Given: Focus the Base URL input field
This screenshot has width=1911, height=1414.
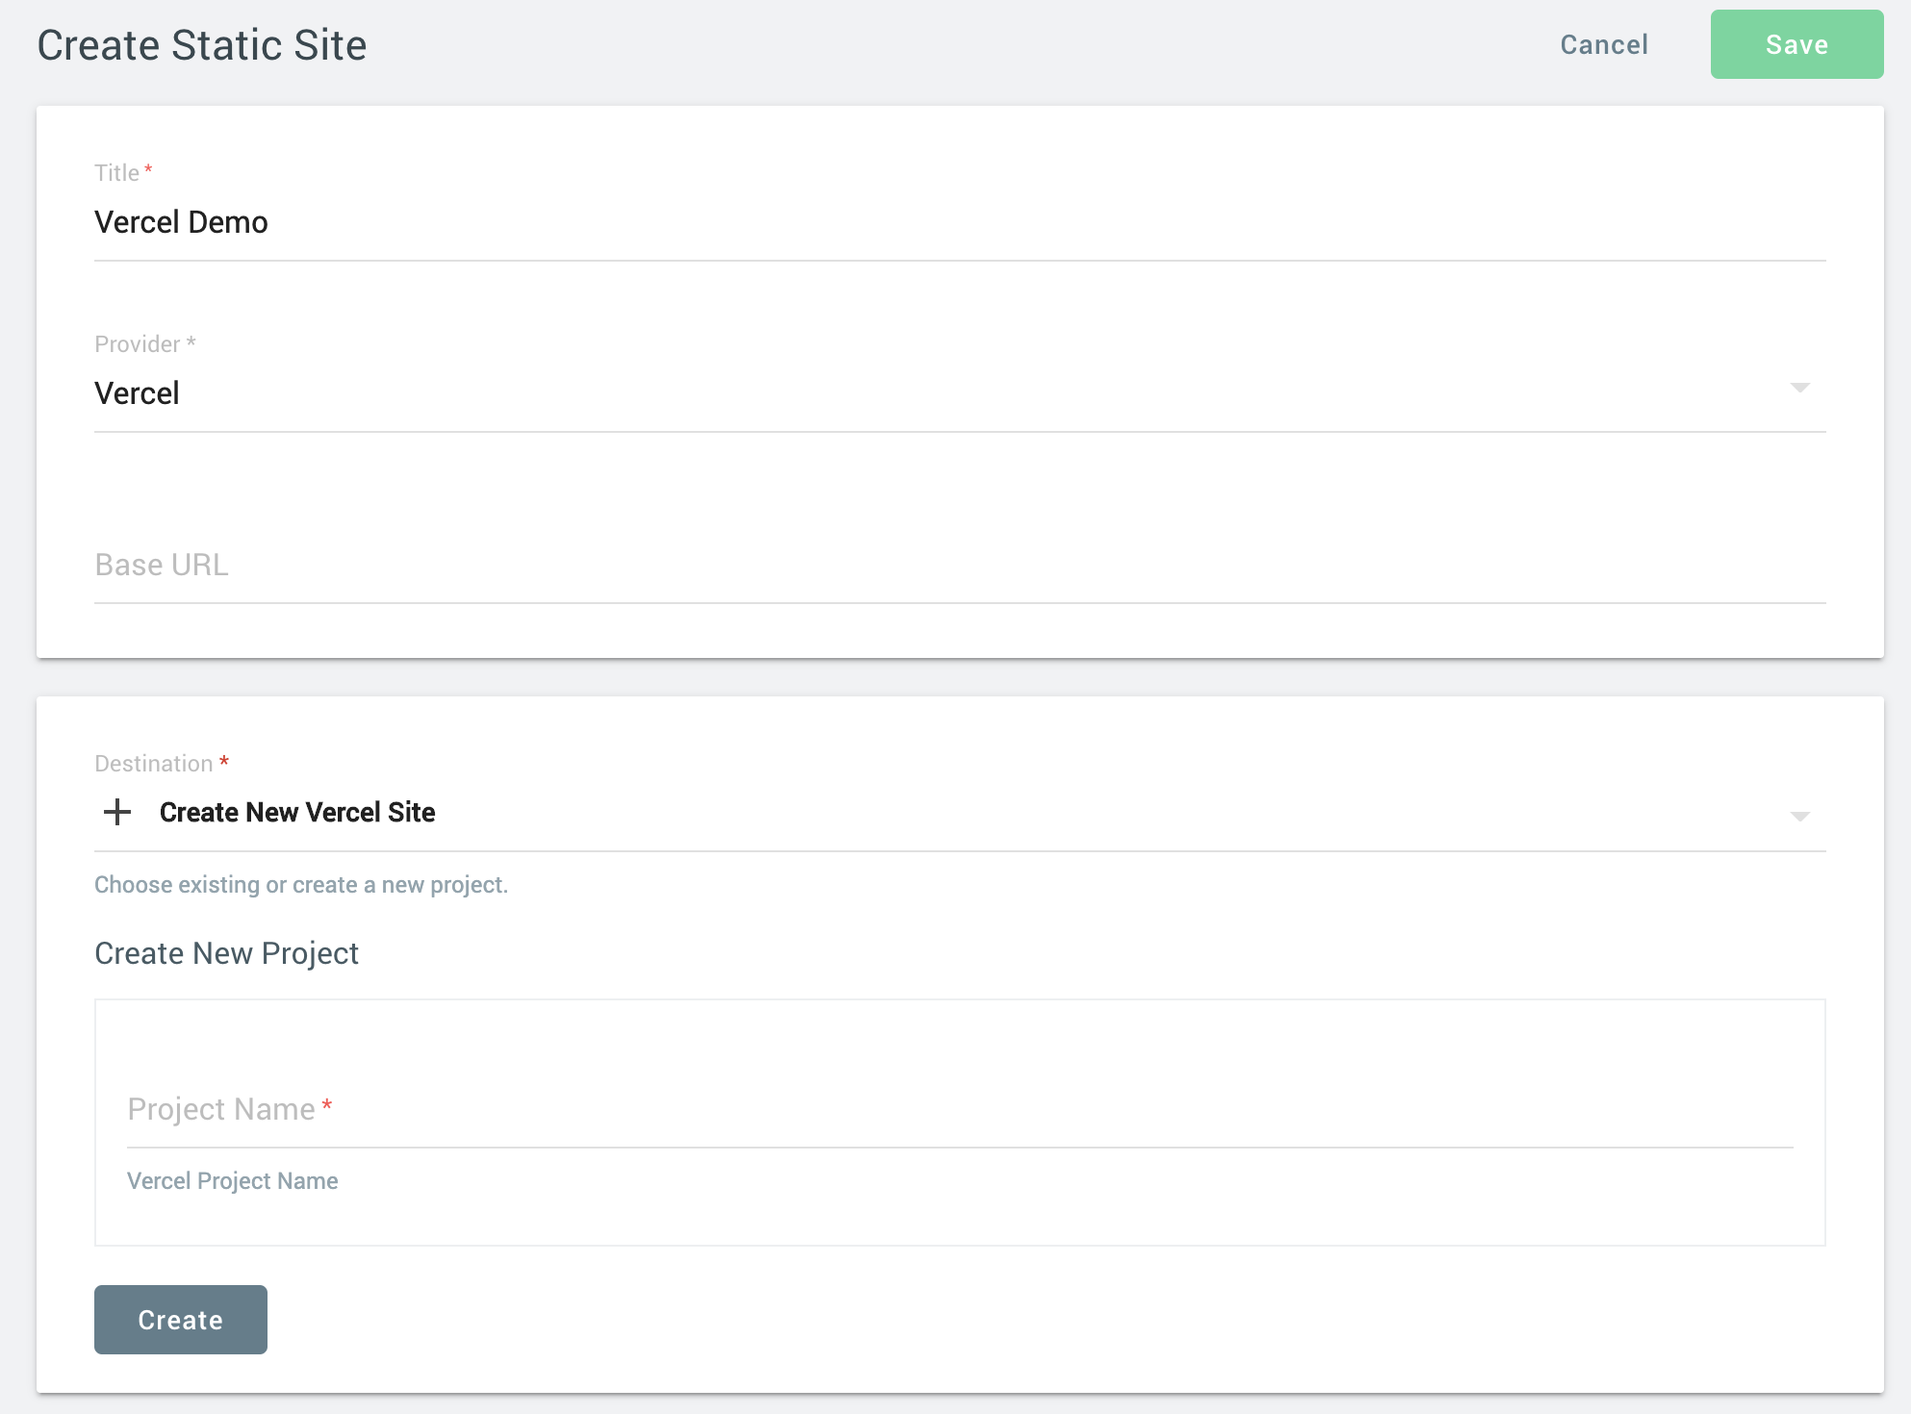Looking at the screenshot, I should 959,565.
